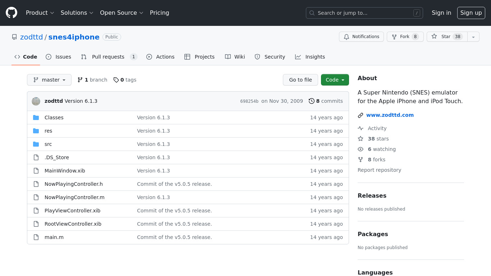Open the master branch selector
The image size is (491, 276).
(49, 80)
